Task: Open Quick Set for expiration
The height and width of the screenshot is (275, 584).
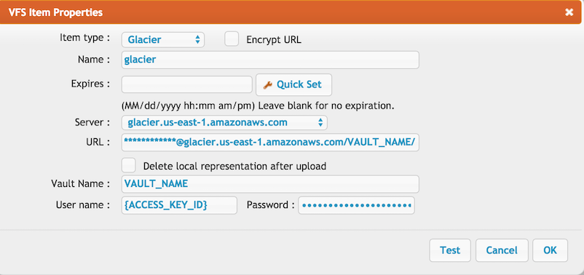Action: (294, 85)
